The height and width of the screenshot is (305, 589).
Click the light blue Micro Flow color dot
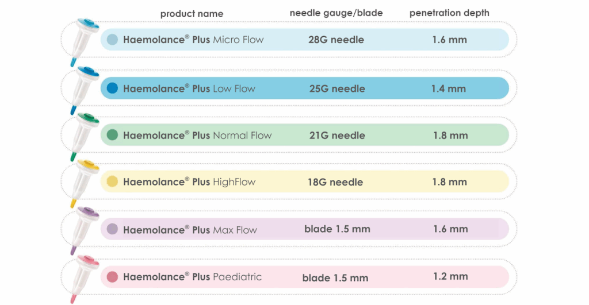113,40
